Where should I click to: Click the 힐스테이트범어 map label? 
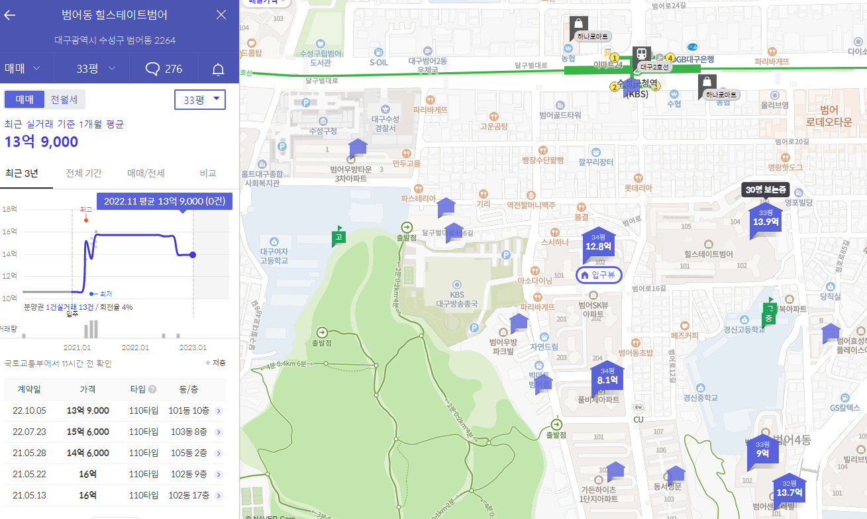click(x=708, y=254)
